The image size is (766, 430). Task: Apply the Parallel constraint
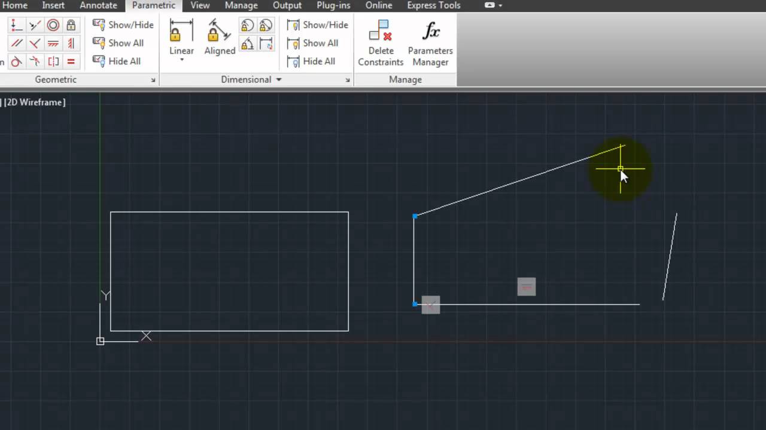[17, 43]
